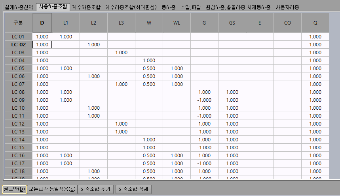
Task: Click the WL cell of LC 17
Action: click(x=177, y=163)
